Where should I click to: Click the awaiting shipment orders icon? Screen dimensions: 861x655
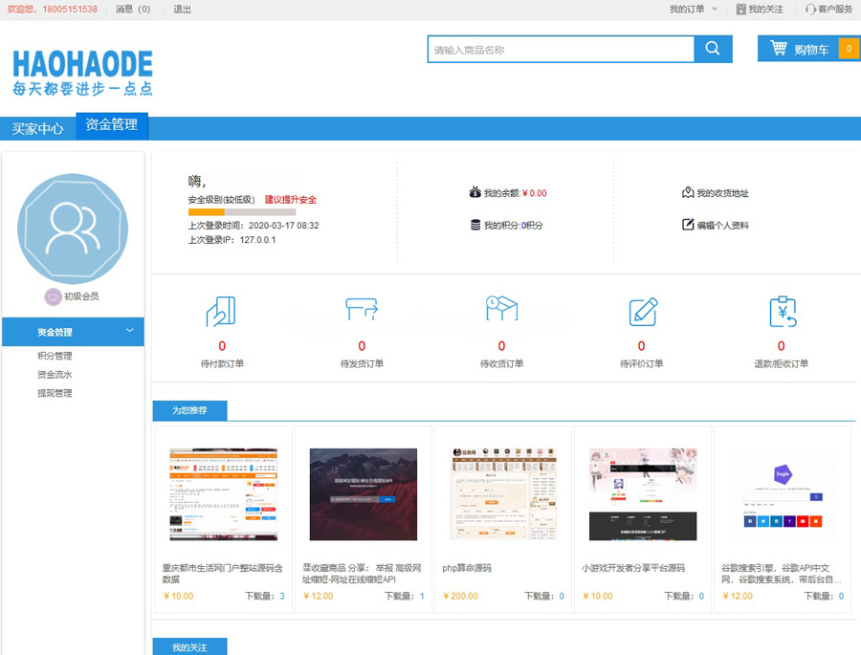(x=362, y=312)
